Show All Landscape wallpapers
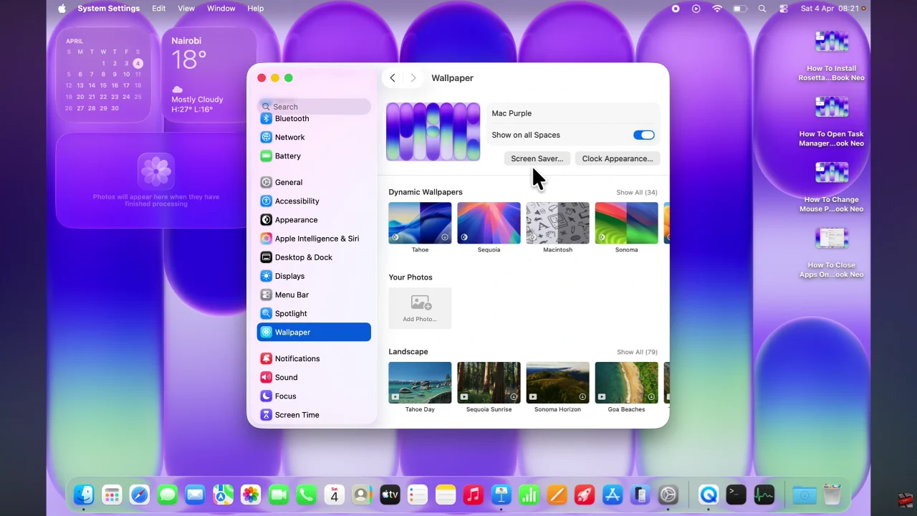Image resolution: width=917 pixels, height=516 pixels. pos(636,352)
